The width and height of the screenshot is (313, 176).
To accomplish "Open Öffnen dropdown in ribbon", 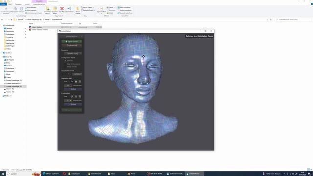I will pyautogui.click(x=111, y=8).
